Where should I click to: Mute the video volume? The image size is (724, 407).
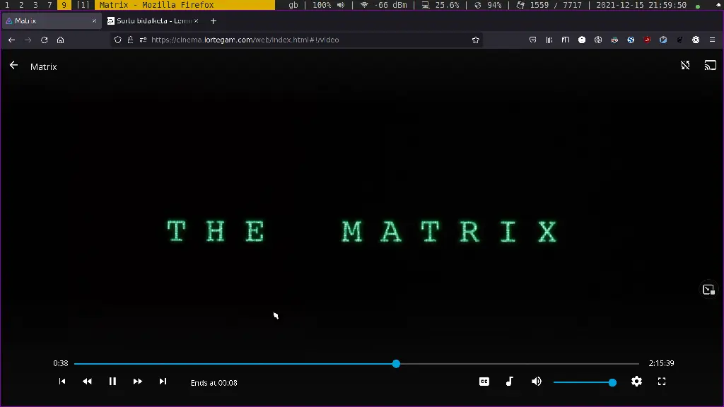[x=536, y=382]
